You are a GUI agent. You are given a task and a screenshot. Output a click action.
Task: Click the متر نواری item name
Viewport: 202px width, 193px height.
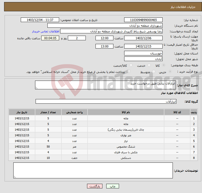tap(126, 135)
